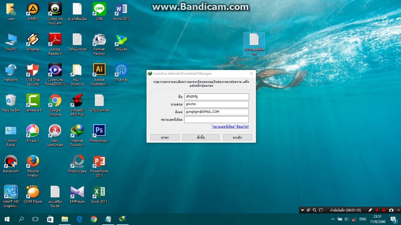
Task: Click Bandicam window mode icon
Action: (x=309, y=210)
